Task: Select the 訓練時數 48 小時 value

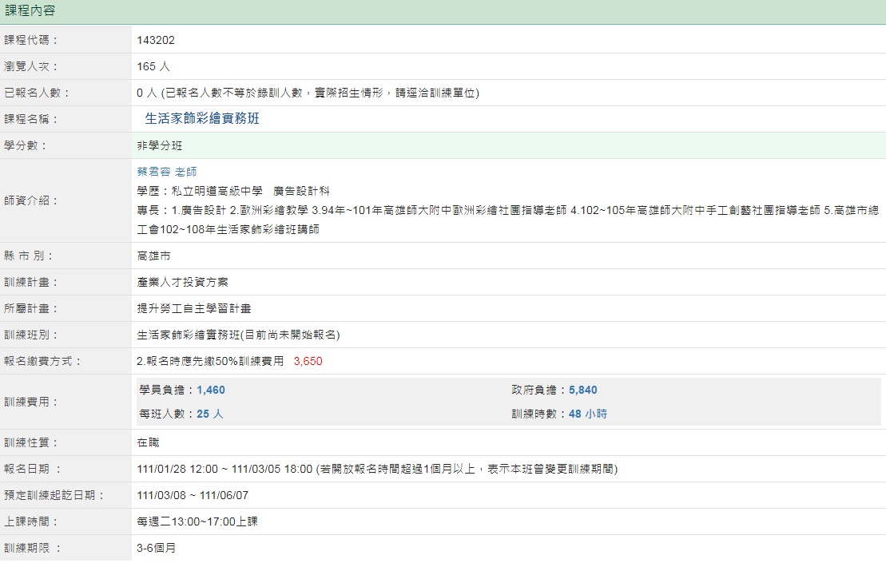Action: point(588,414)
